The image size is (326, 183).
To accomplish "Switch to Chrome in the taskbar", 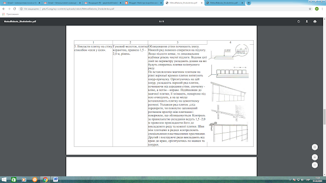I will 45,179.
